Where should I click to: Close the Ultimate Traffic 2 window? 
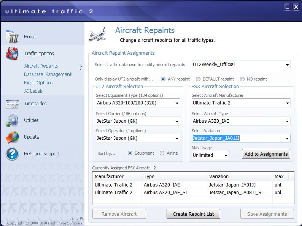(296, 7)
